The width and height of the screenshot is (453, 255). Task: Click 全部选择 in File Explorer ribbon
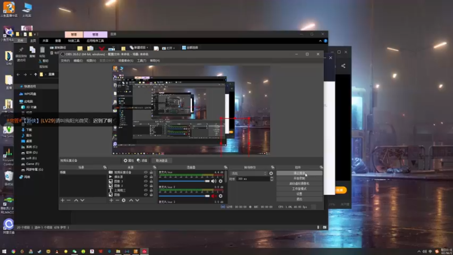tap(190, 48)
